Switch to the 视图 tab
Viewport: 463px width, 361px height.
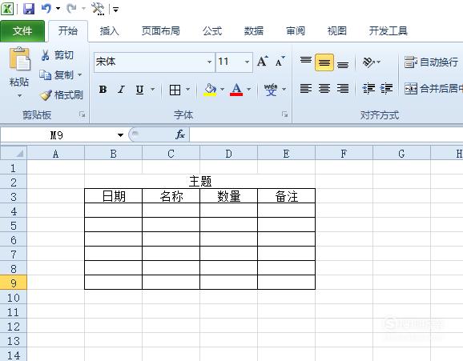click(336, 30)
